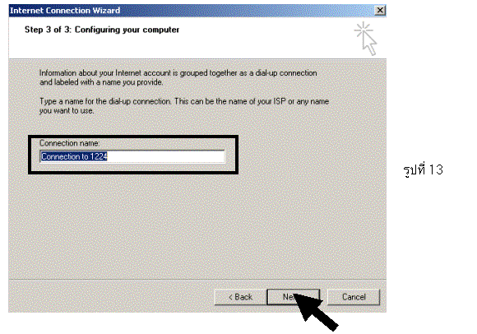Image resolution: width=477 pixels, height=334 pixels.
Task: Go to the Next wizard page
Action: 294,297
